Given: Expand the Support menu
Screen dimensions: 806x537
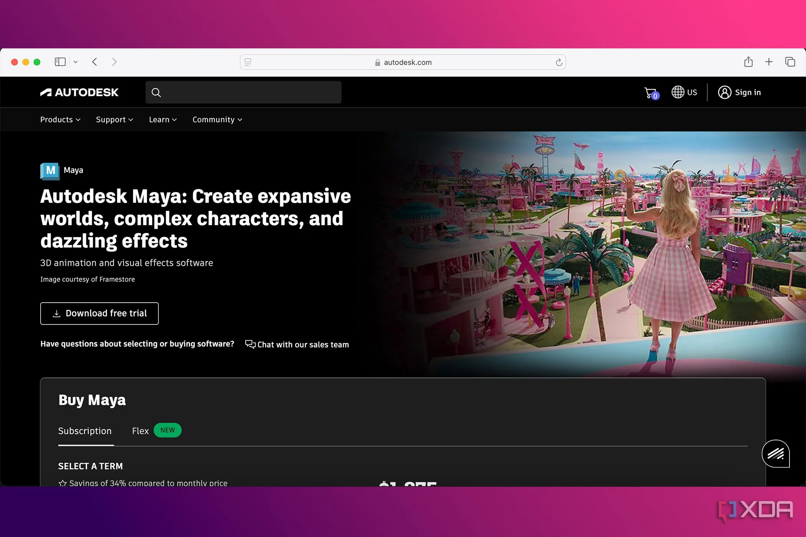Looking at the screenshot, I should 114,120.
